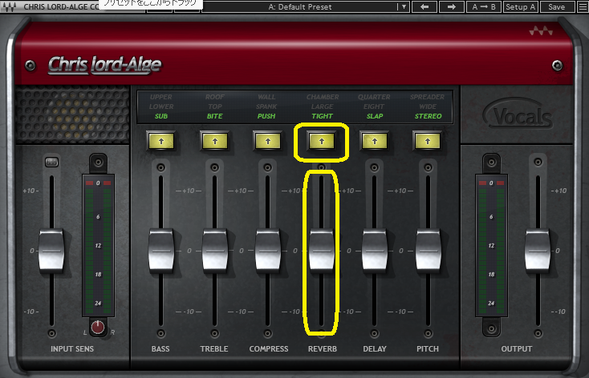Click the Save button
This screenshot has width=589, height=378.
(x=555, y=6)
